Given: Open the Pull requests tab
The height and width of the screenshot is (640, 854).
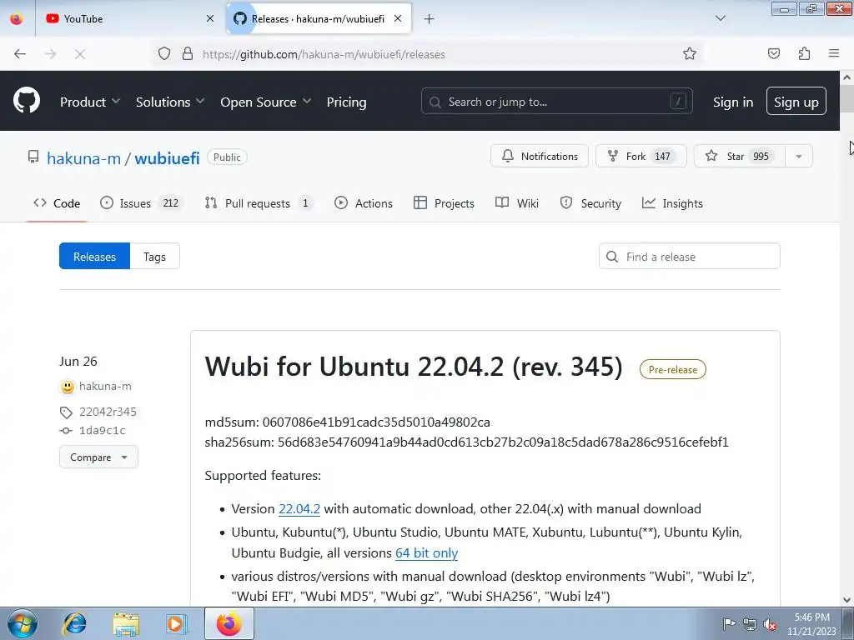Looking at the screenshot, I should (x=259, y=203).
